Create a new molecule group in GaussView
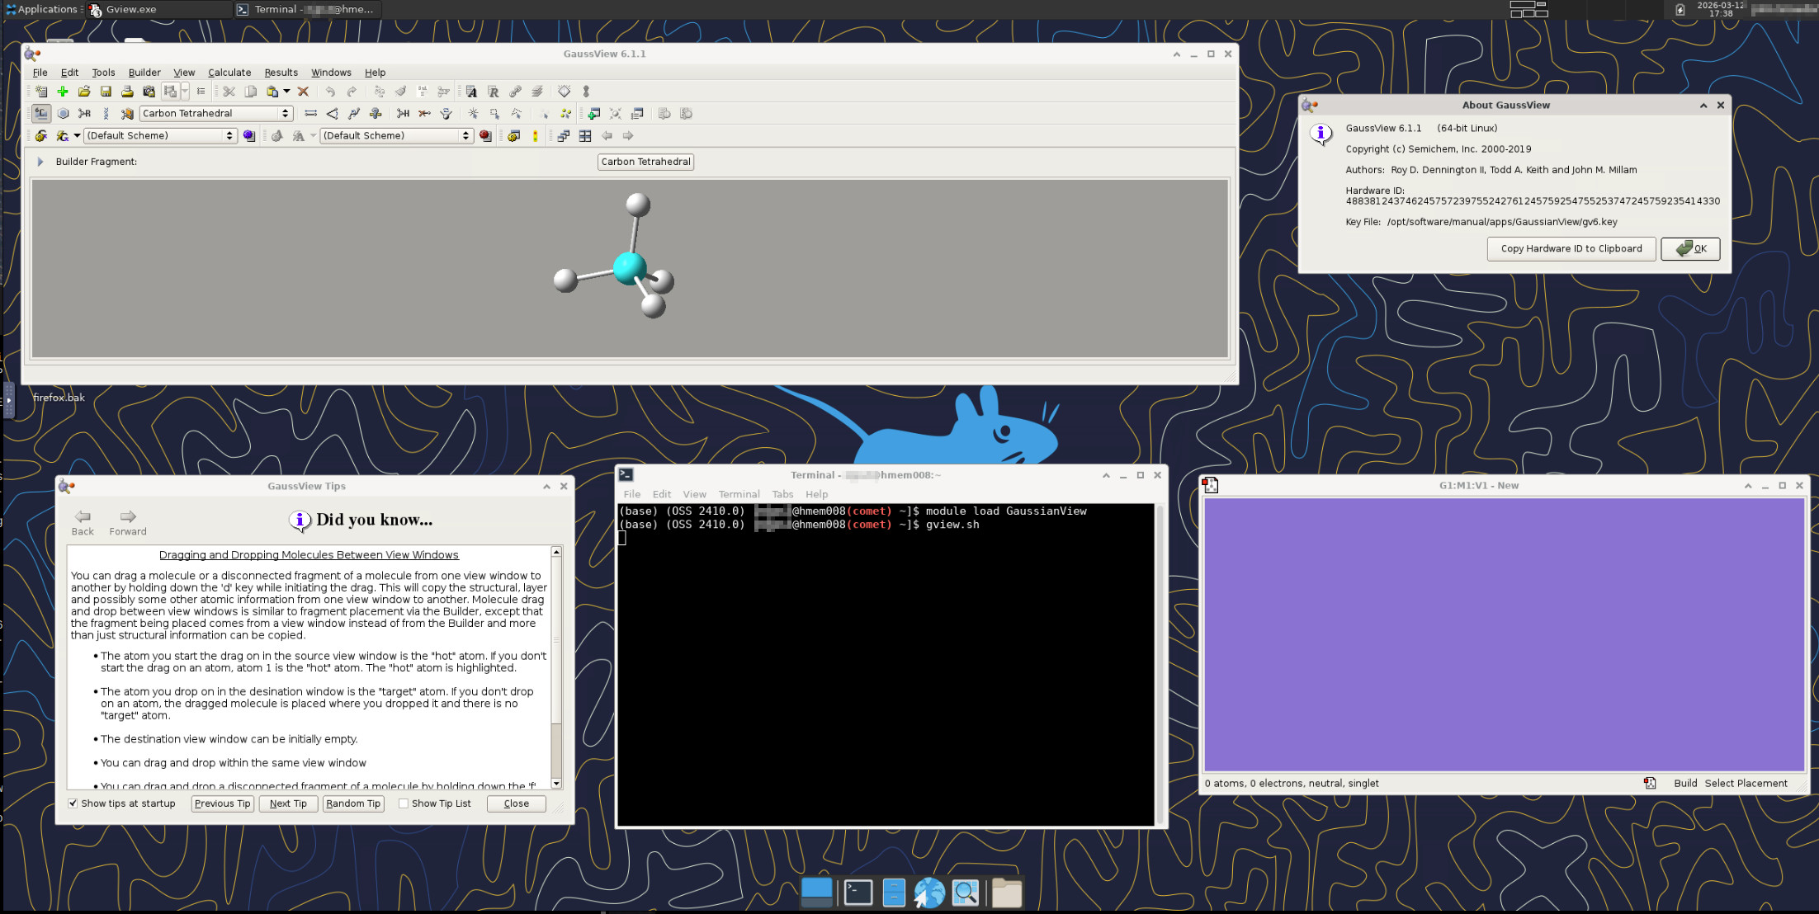The height and width of the screenshot is (914, 1819). click(x=41, y=92)
